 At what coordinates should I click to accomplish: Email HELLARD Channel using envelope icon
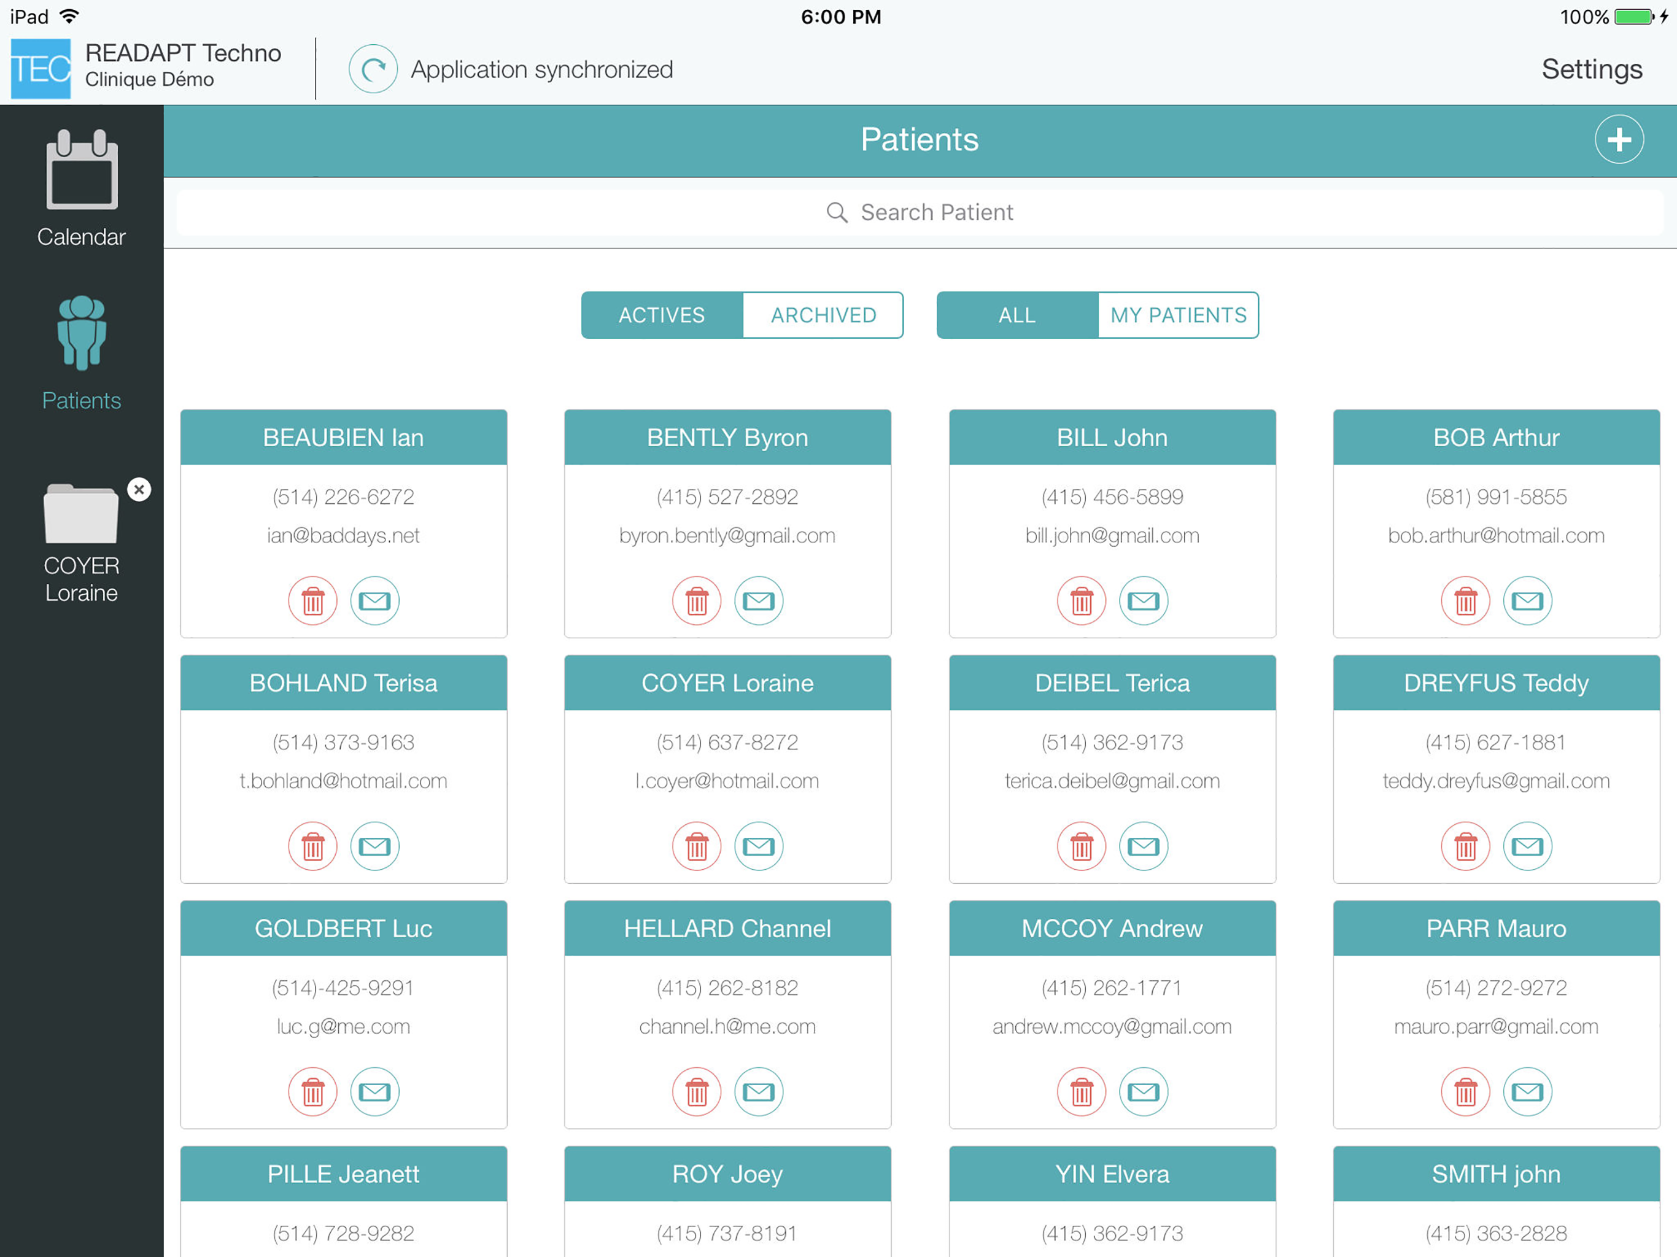(759, 1092)
